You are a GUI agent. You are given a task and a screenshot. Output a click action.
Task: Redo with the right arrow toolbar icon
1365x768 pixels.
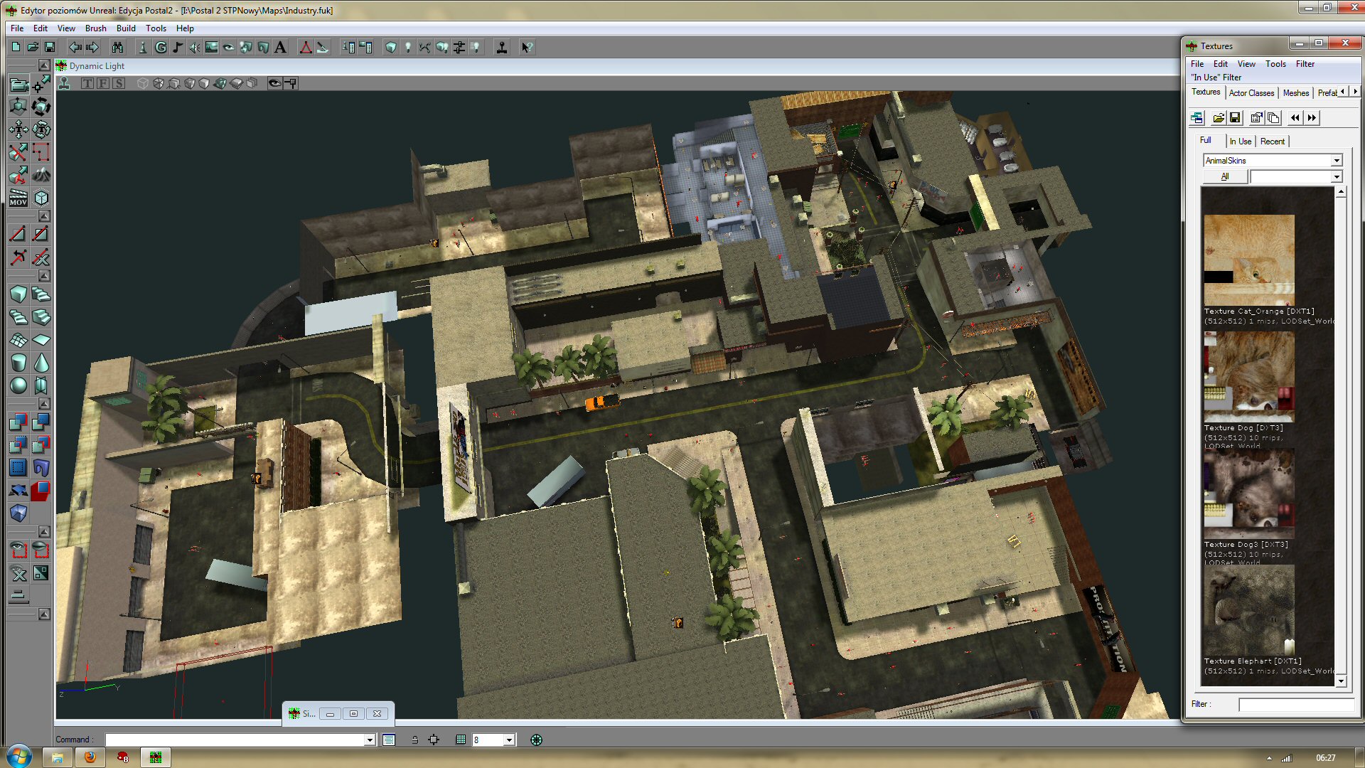[x=92, y=47]
